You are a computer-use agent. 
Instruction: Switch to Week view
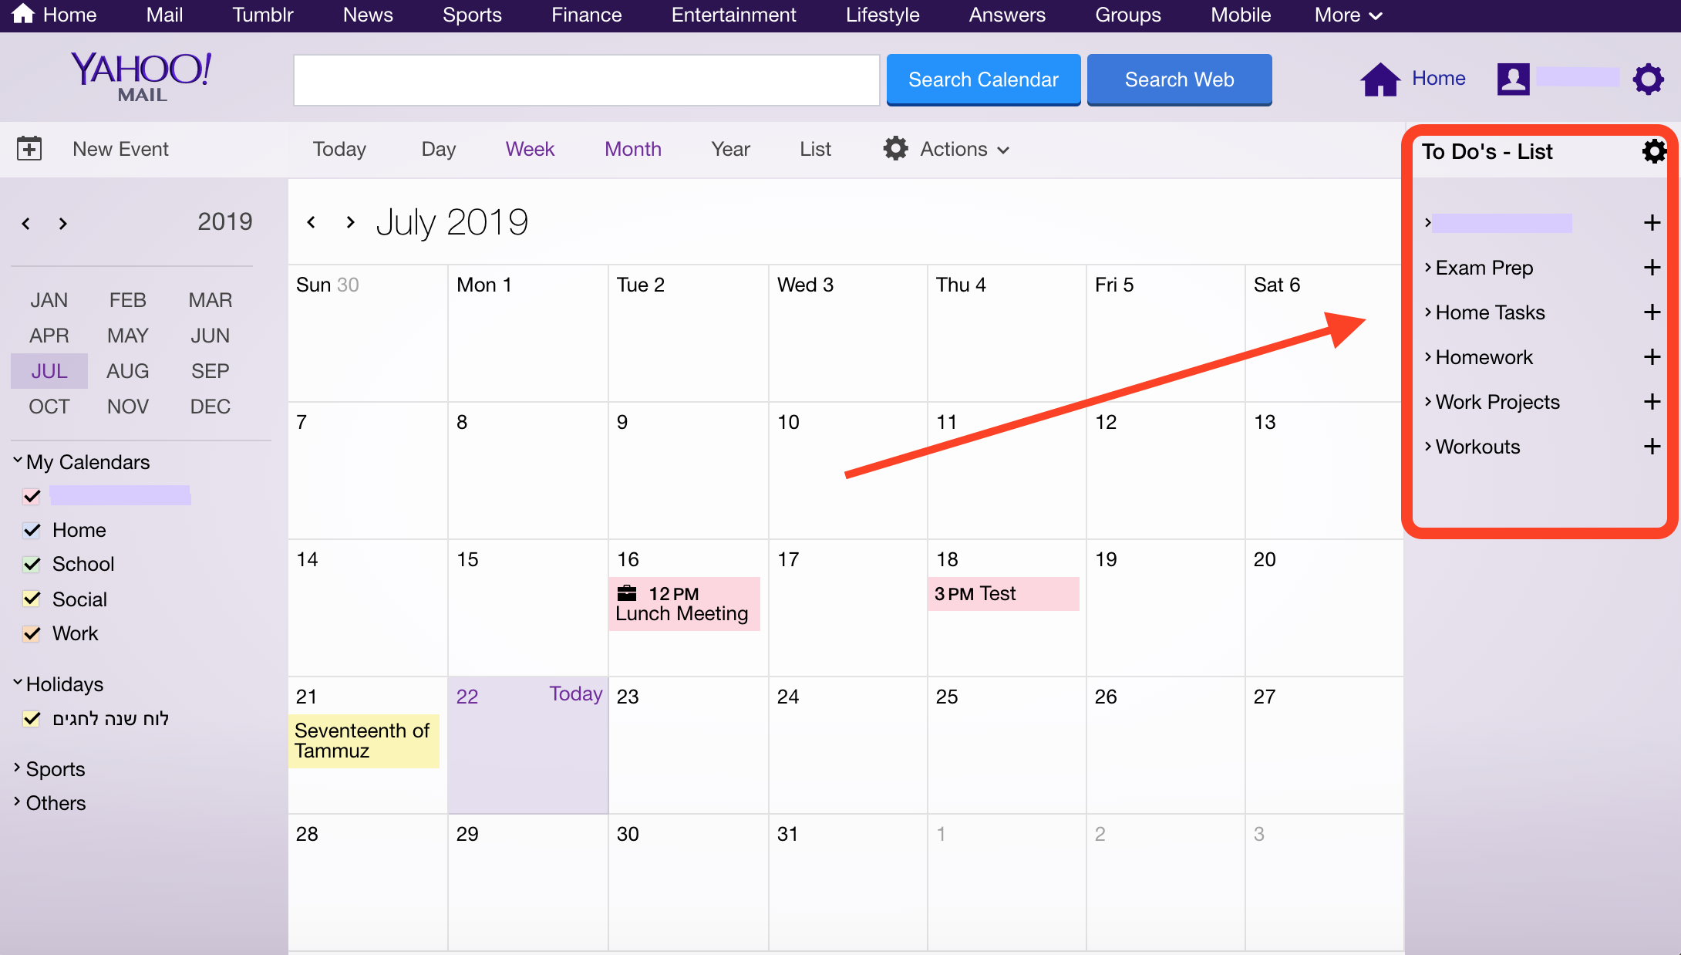point(530,149)
